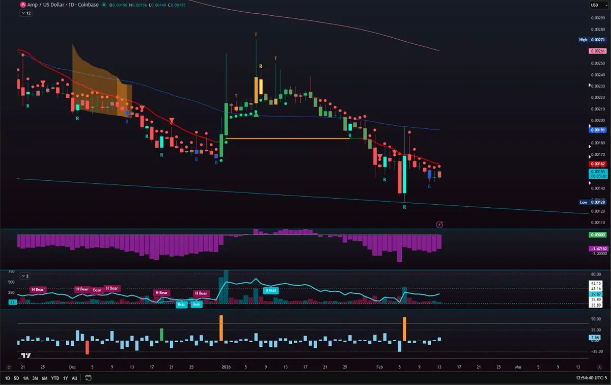Select the 3M time range
Viewport: 611px width, 385px height.
tap(35, 378)
